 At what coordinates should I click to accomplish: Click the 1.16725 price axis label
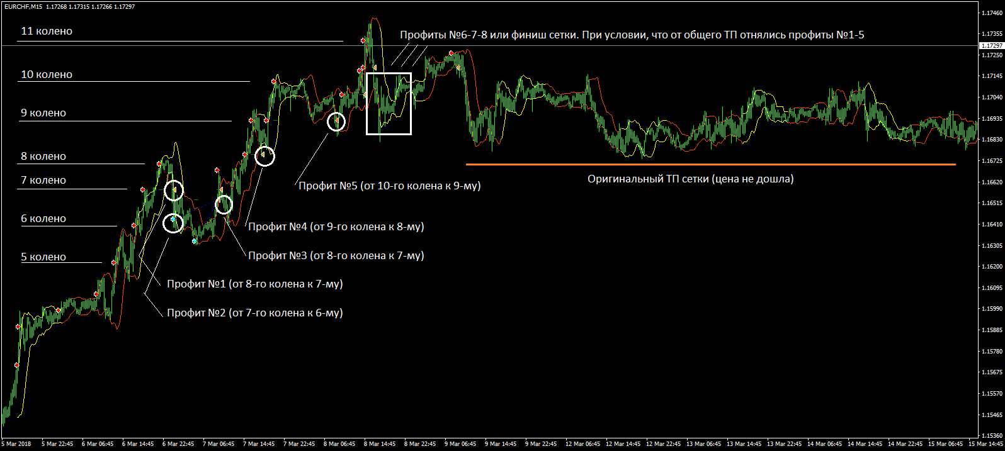point(992,161)
